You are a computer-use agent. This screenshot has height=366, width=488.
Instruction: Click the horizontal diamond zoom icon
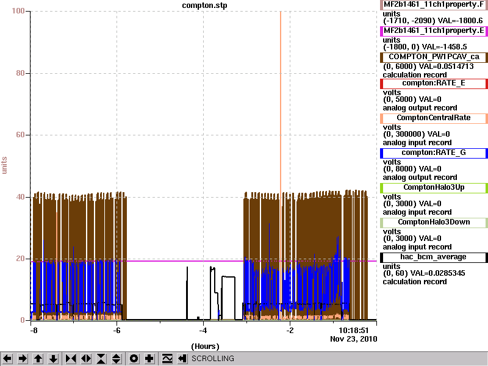point(86,359)
